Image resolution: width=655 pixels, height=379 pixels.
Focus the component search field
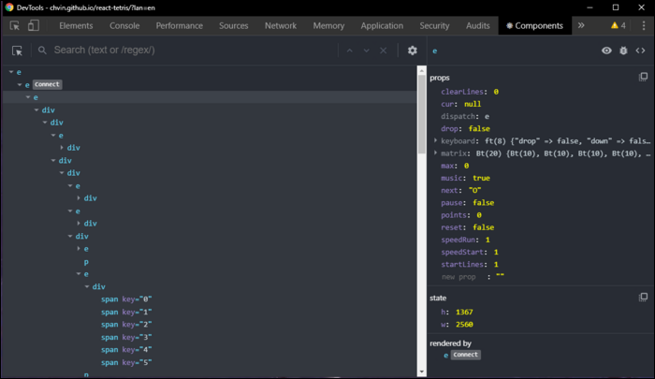[195, 51]
